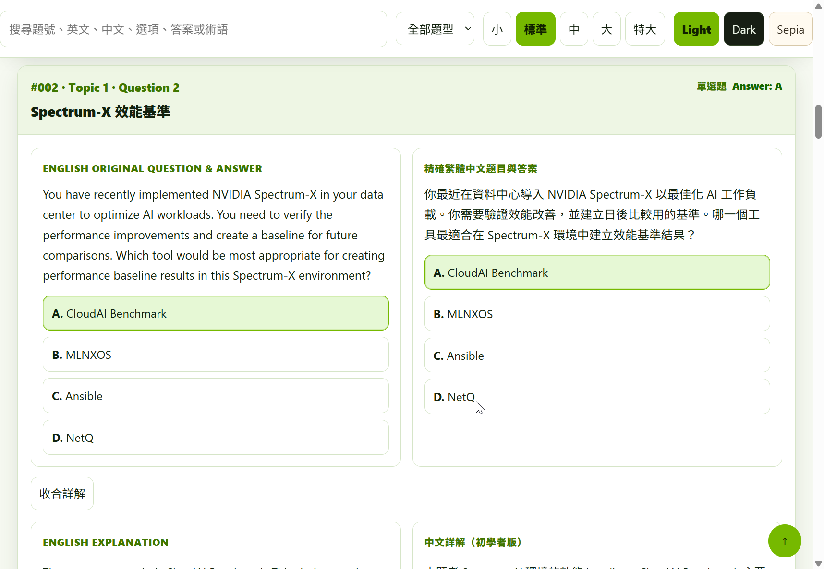Set font size to 大
The height and width of the screenshot is (569, 824).
tap(606, 29)
